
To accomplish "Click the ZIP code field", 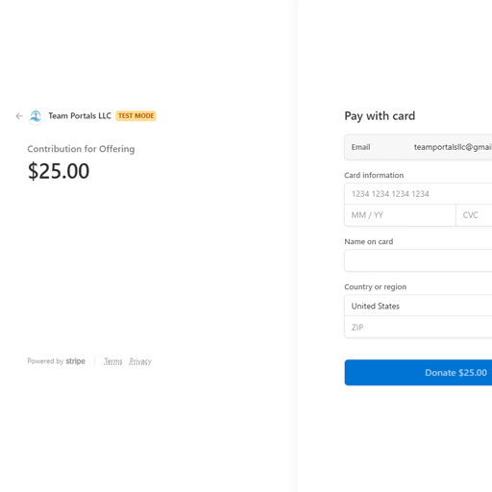I will pyautogui.click(x=418, y=327).
